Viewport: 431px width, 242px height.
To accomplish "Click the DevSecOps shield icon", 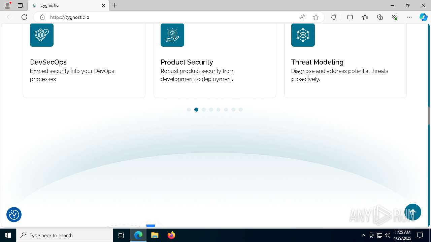I will [x=42, y=35].
